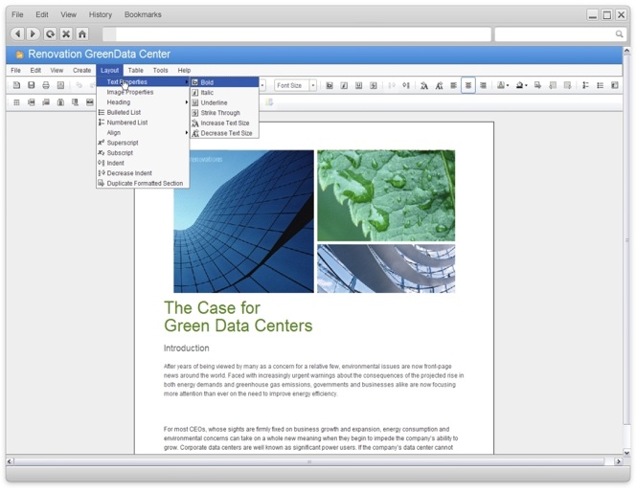
Task: Align text right via toolbar
Action: [x=483, y=85]
